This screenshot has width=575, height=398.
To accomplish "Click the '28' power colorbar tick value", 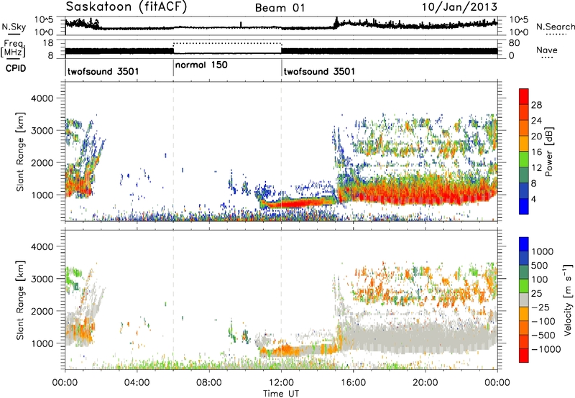I will point(536,105).
